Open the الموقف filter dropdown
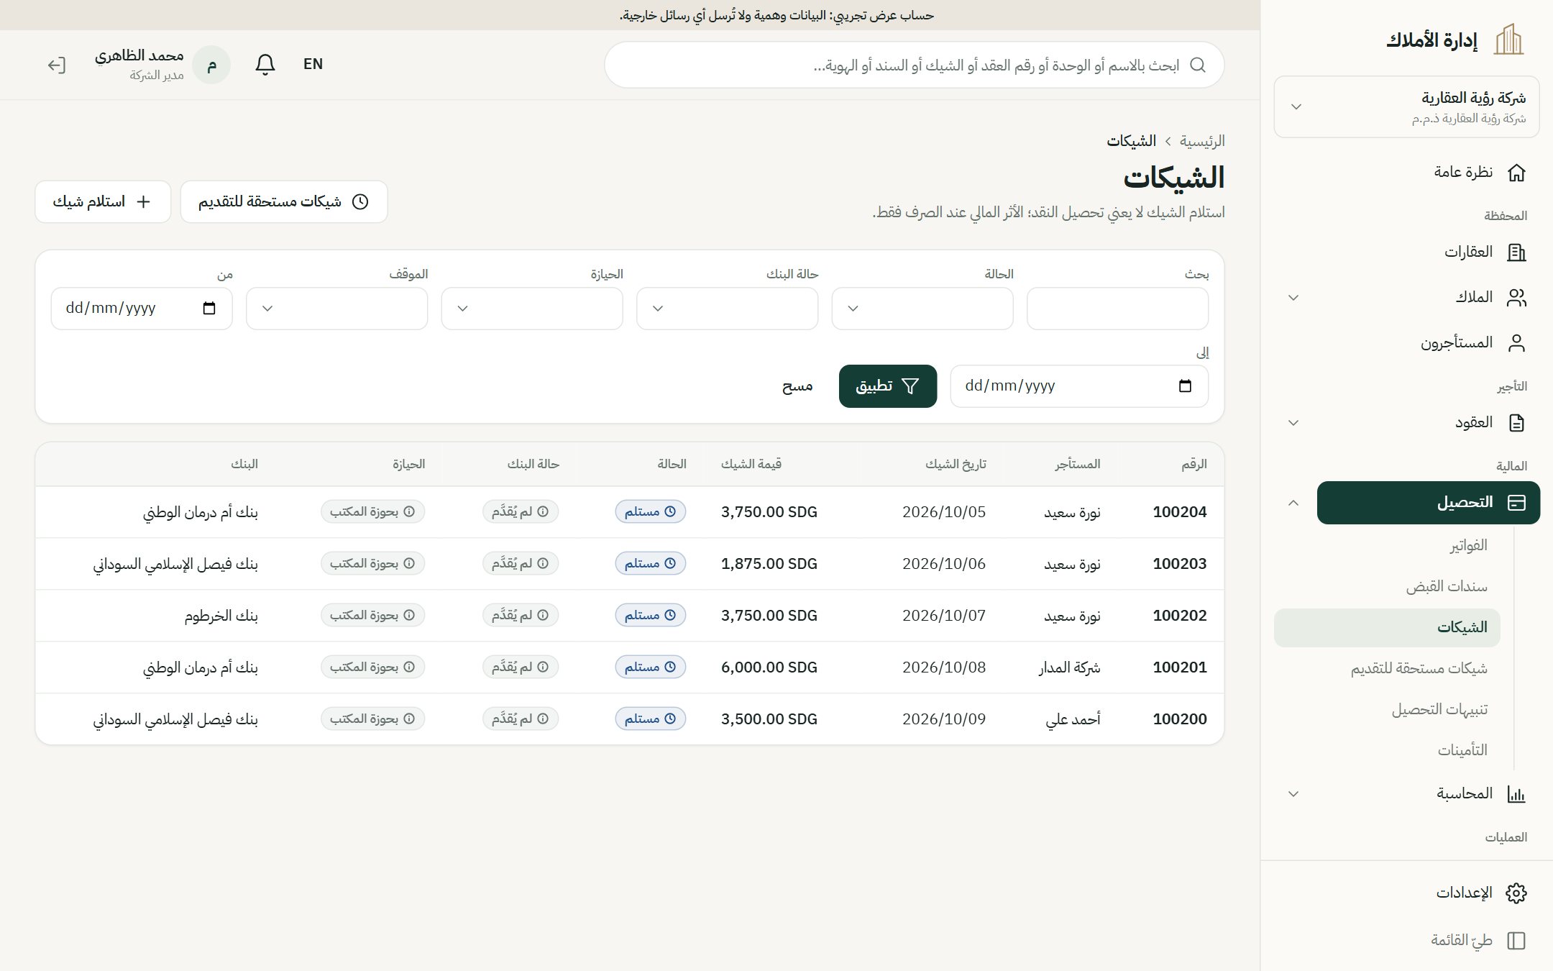The width and height of the screenshot is (1553, 971). (336, 309)
